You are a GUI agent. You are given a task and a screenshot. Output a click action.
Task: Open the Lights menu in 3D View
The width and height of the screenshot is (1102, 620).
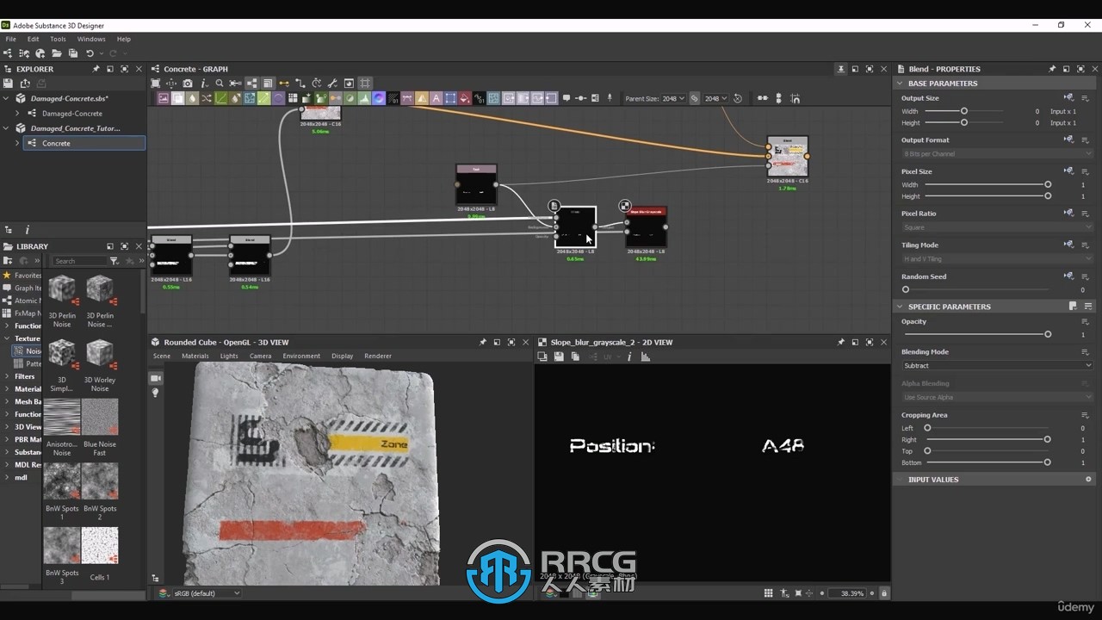[x=229, y=356]
